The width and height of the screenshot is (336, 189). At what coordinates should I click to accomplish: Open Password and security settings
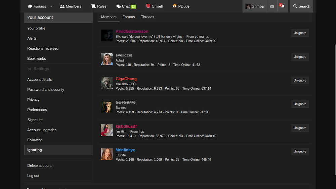[58, 90]
